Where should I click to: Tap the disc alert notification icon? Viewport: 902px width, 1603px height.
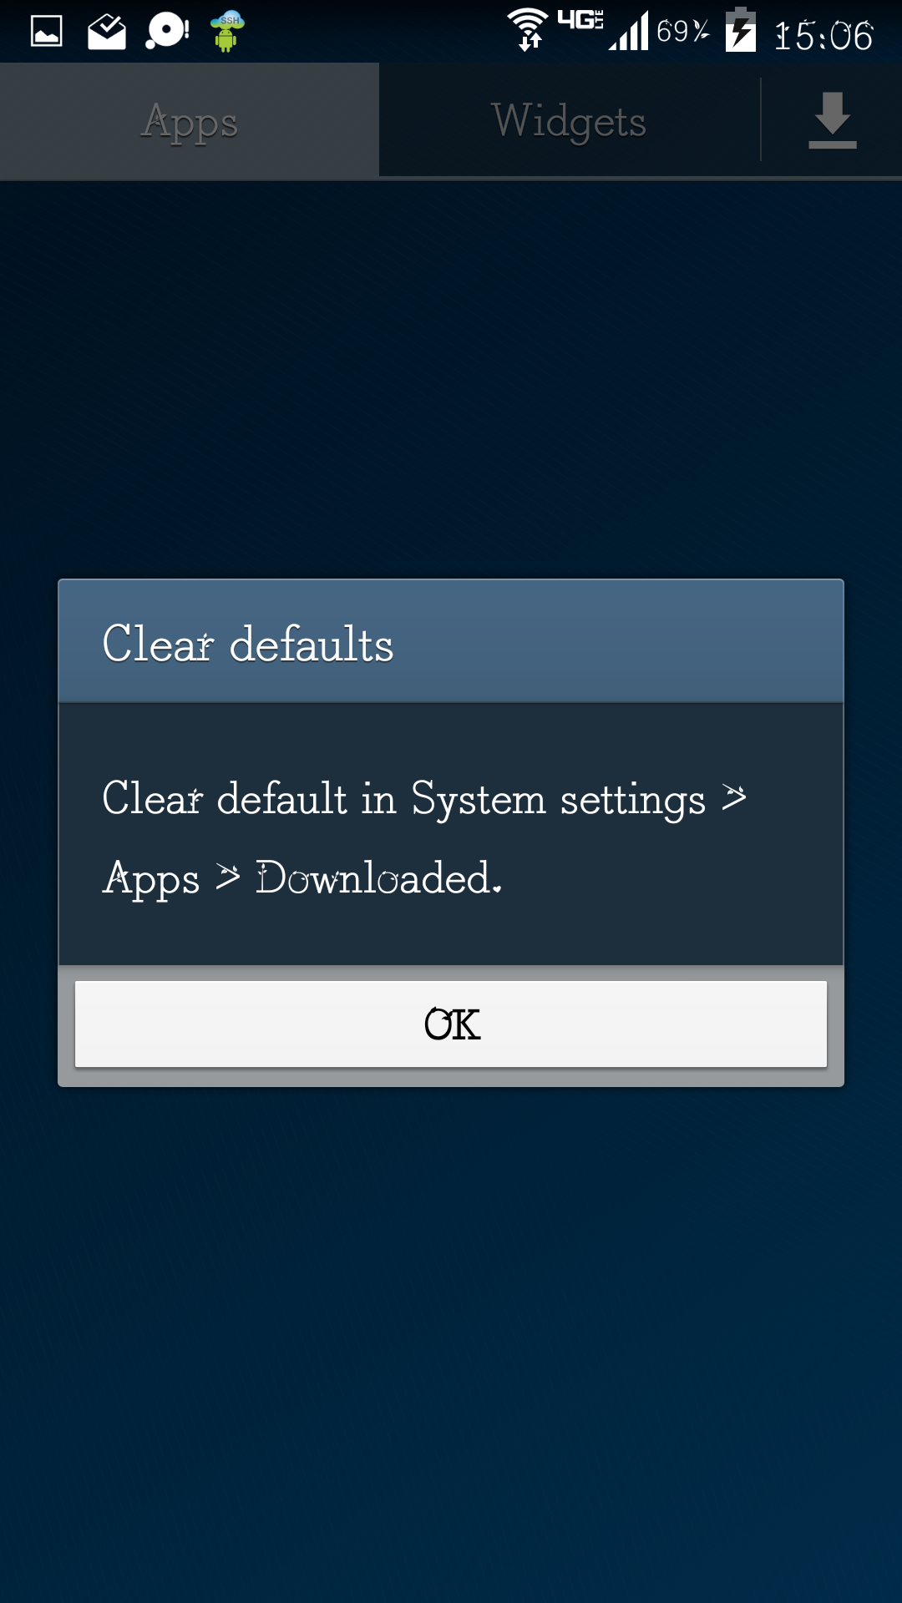tap(167, 32)
